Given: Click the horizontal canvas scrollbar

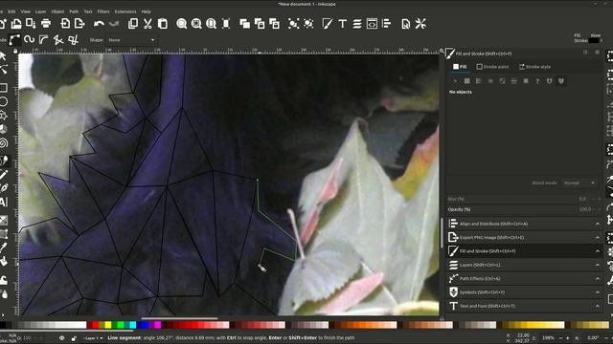Looking at the screenshot, I should click(x=179, y=318).
